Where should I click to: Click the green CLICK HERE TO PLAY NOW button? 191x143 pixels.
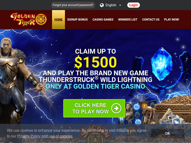tap(94, 108)
